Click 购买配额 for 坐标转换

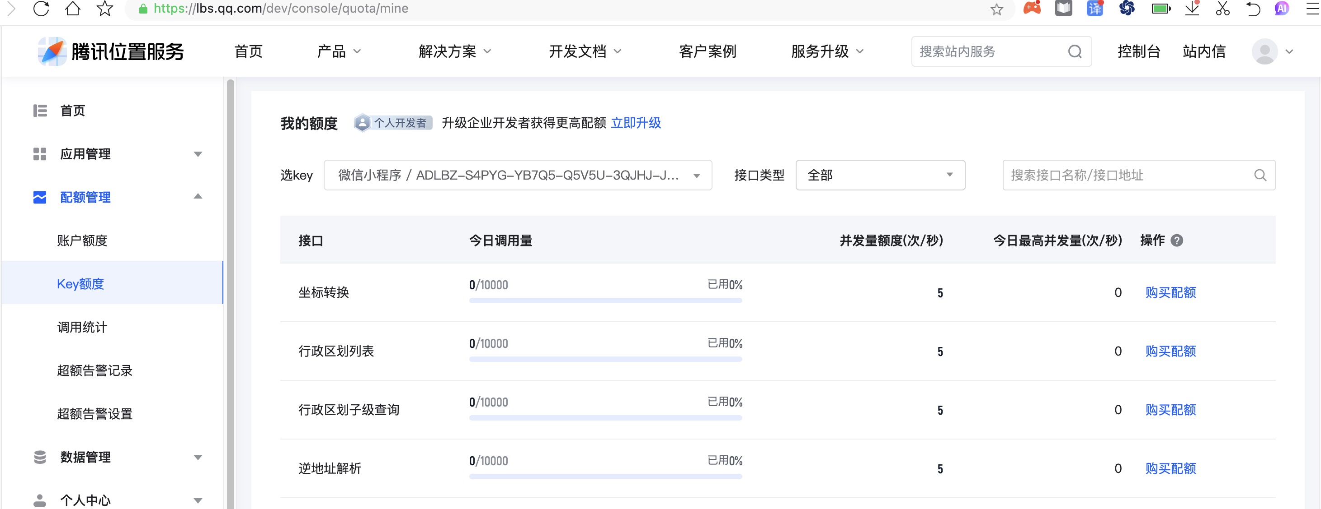point(1171,292)
